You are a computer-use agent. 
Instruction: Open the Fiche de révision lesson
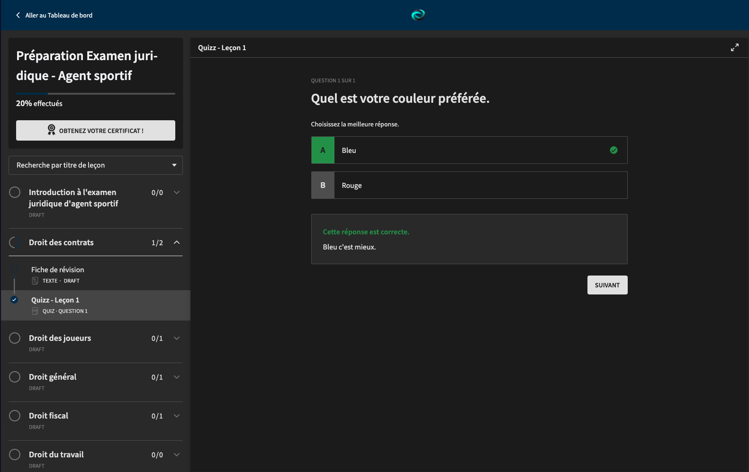pyautogui.click(x=57, y=270)
